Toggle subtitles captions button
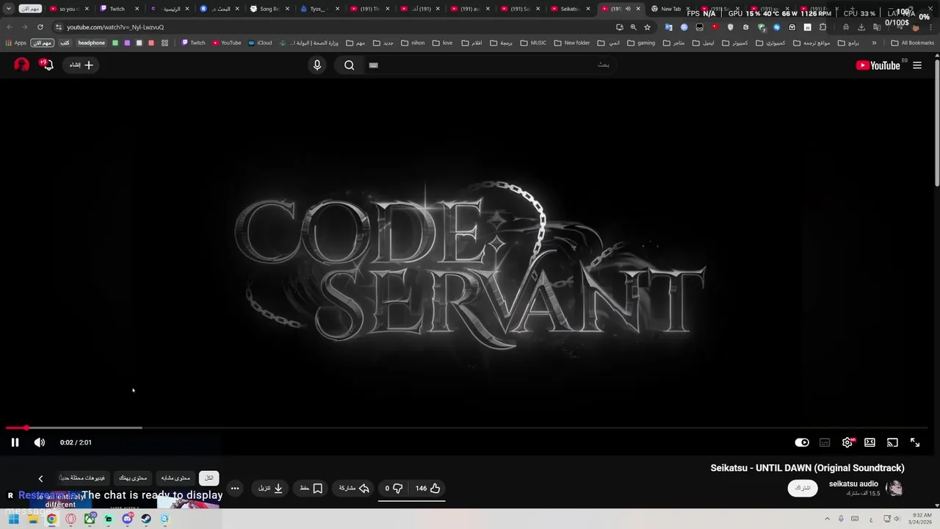The height and width of the screenshot is (529, 940). [825, 442]
